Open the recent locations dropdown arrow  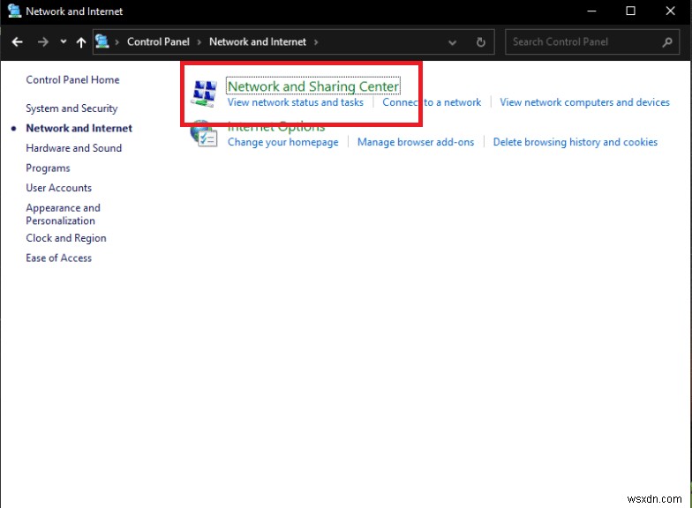(64, 41)
